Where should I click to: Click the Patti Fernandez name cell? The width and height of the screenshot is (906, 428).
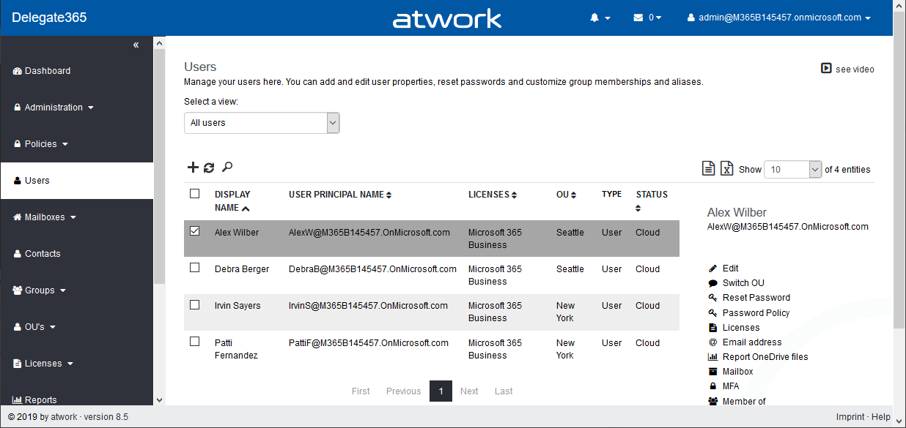tap(237, 349)
